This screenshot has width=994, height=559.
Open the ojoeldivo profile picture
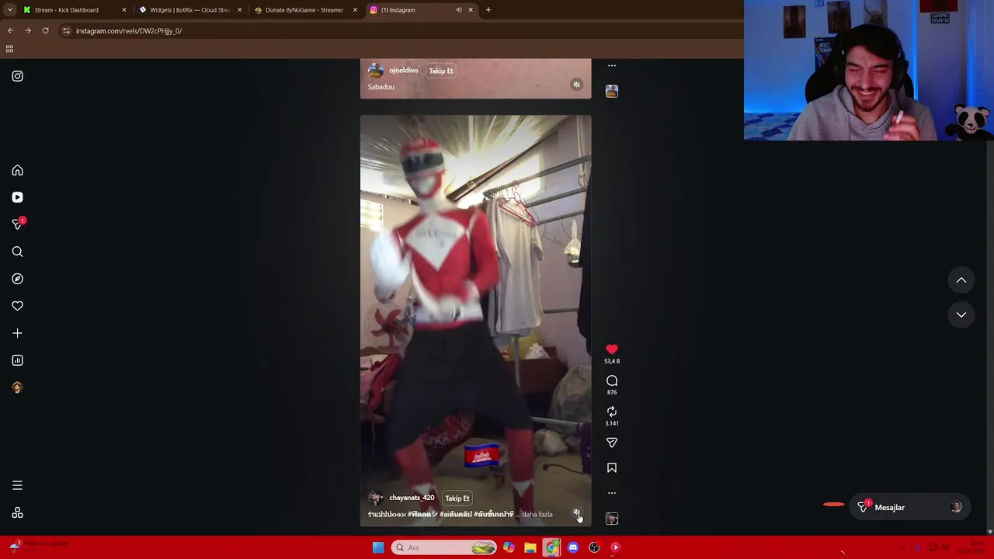click(376, 70)
